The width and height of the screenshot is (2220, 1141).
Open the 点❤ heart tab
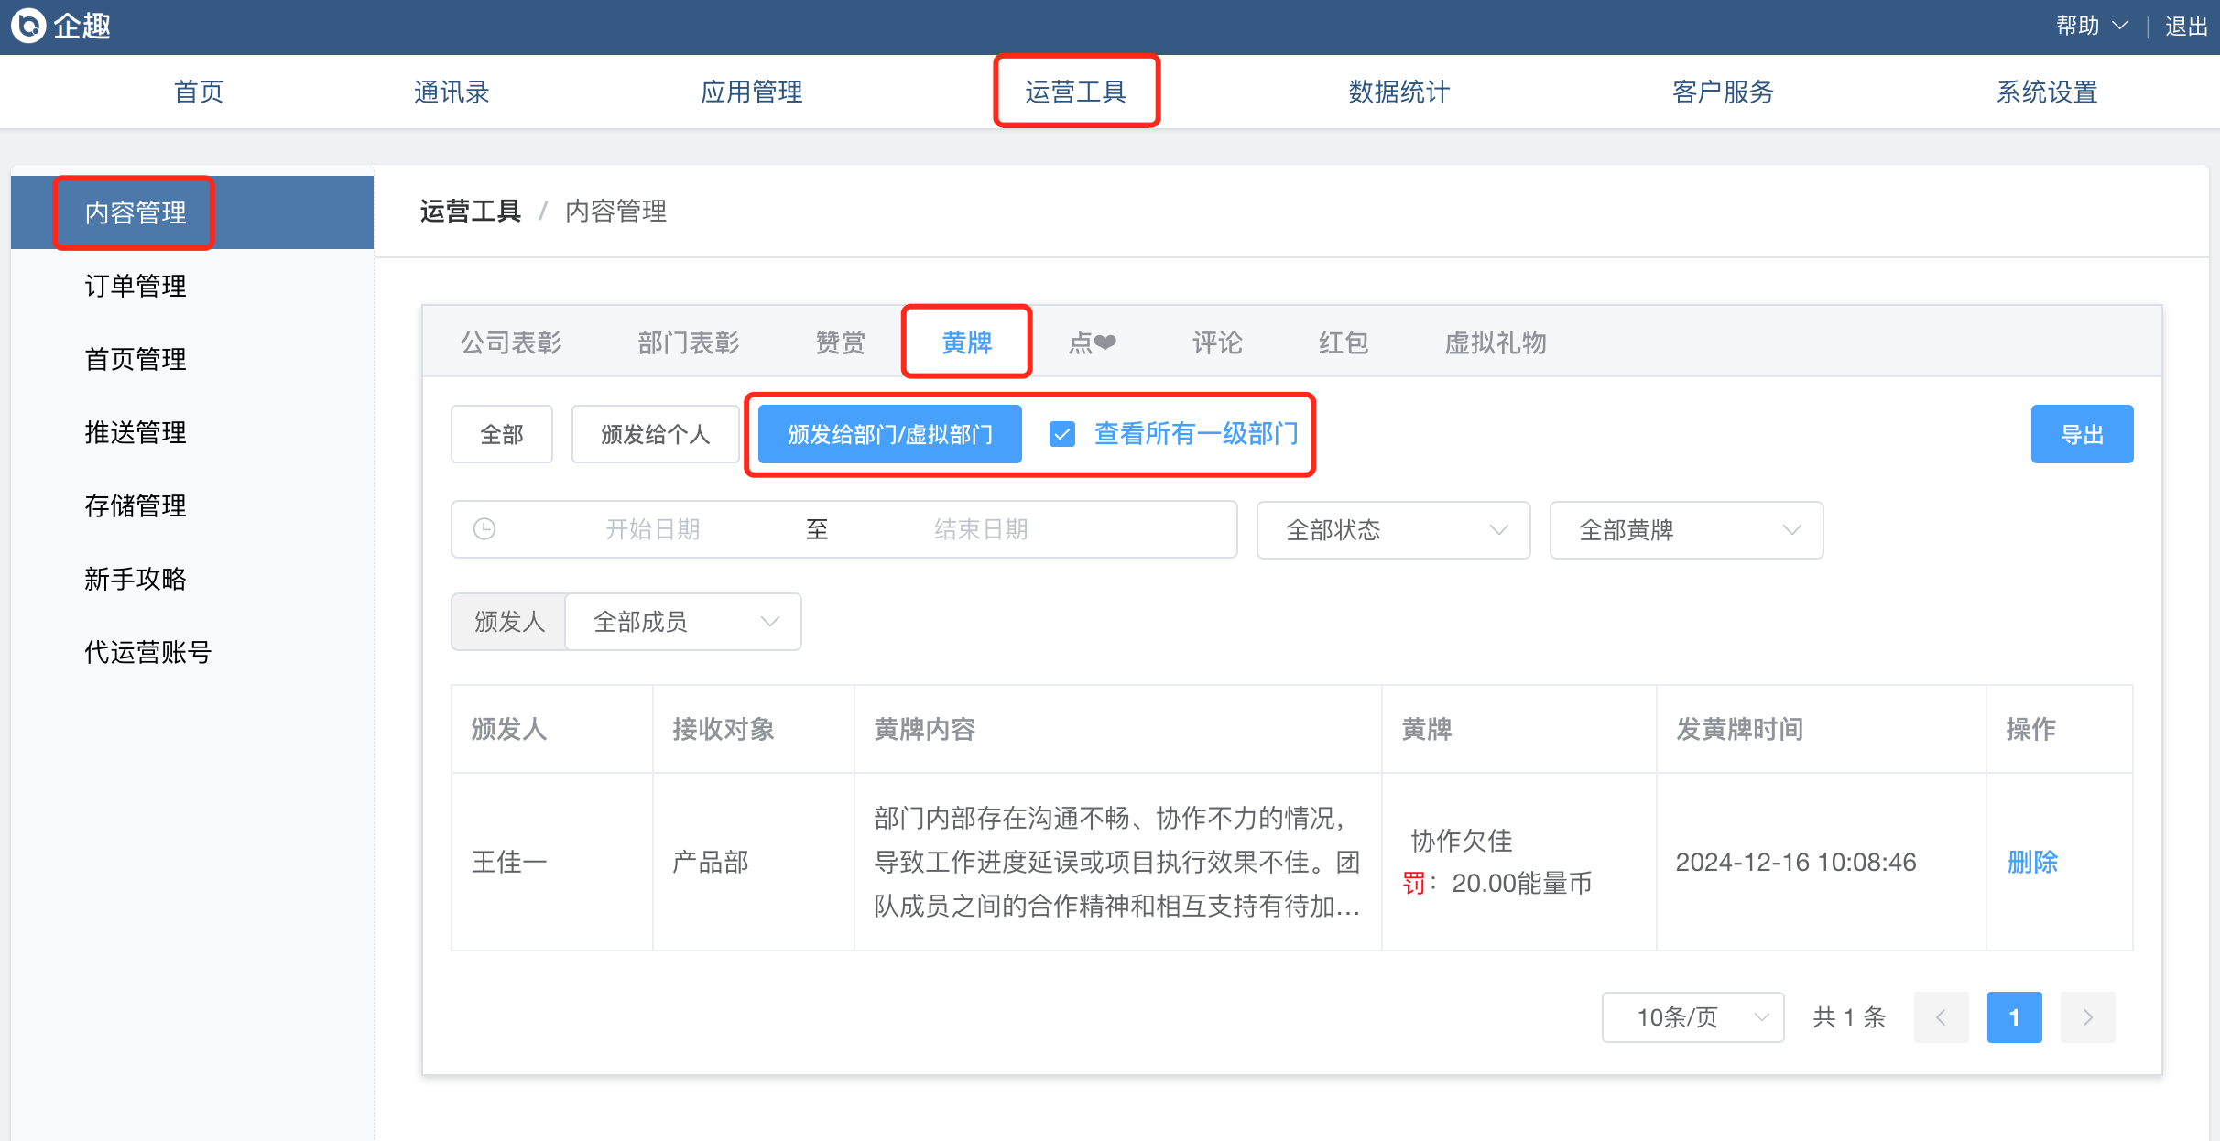1092,342
